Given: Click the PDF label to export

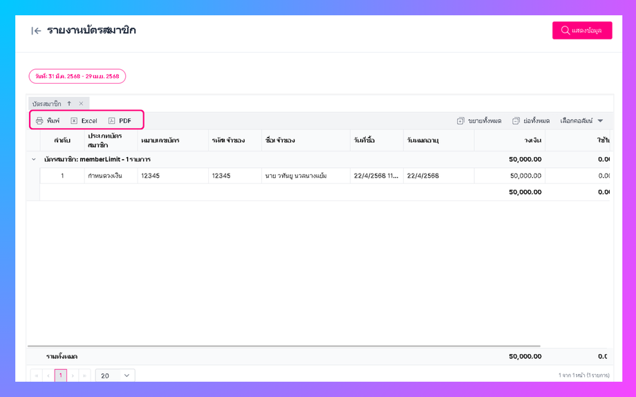Looking at the screenshot, I should pos(125,120).
